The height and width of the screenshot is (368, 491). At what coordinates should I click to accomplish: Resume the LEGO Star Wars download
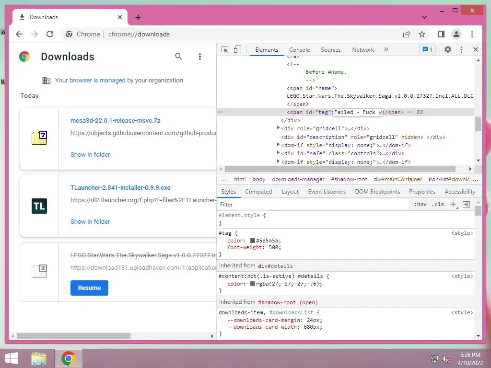point(89,288)
